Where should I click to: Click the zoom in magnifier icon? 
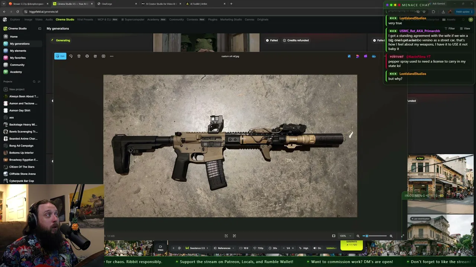coord(391,236)
